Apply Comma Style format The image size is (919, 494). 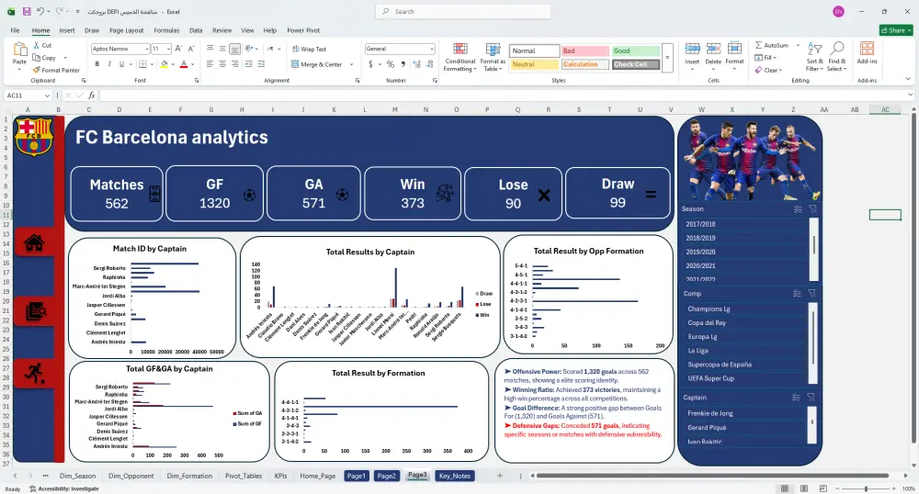coord(403,64)
